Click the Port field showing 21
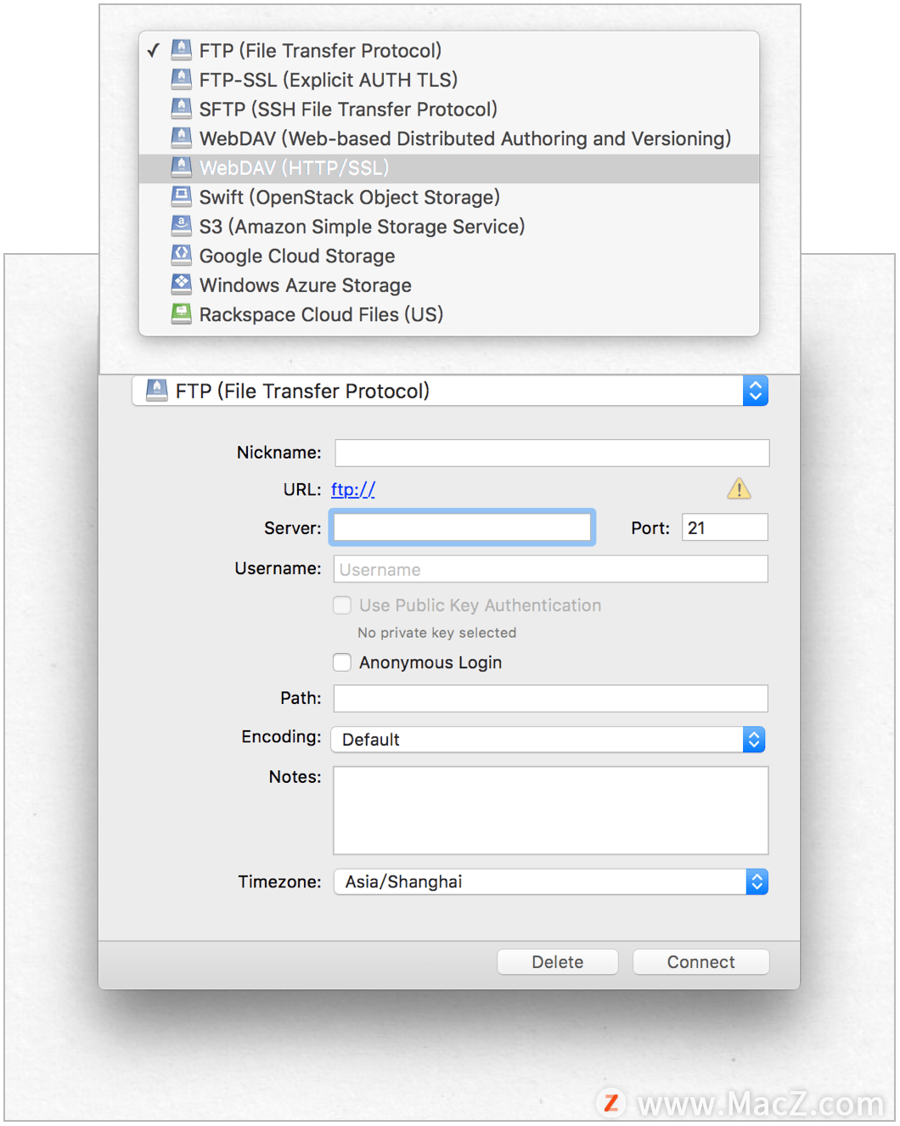900x1126 pixels. (x=725, y=527)
